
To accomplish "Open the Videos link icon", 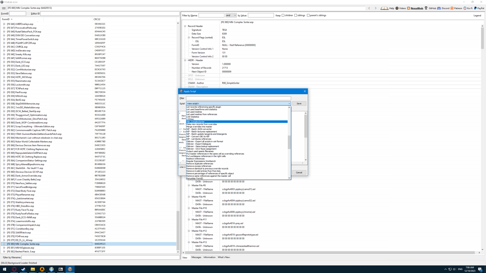I will 397,8.
